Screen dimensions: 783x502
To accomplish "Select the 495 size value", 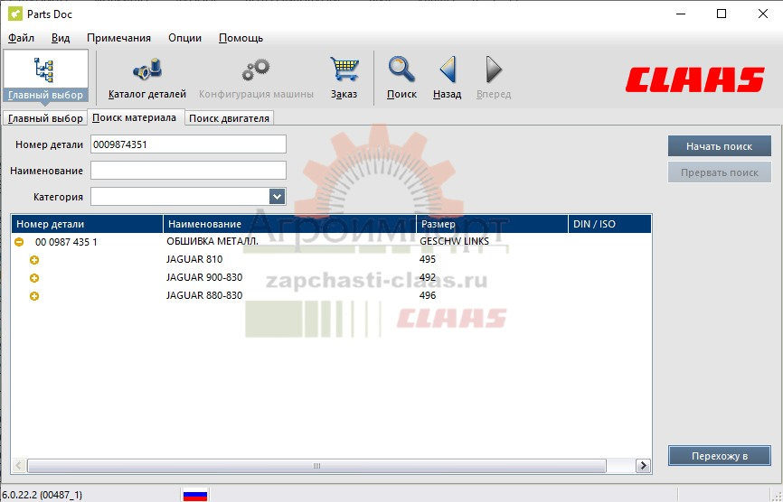I will (x=428, y=259).
